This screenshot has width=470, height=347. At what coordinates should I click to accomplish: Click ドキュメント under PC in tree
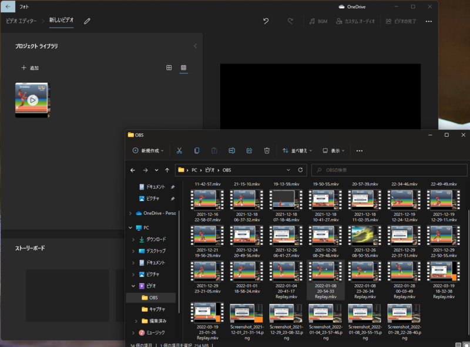point(152,262)
